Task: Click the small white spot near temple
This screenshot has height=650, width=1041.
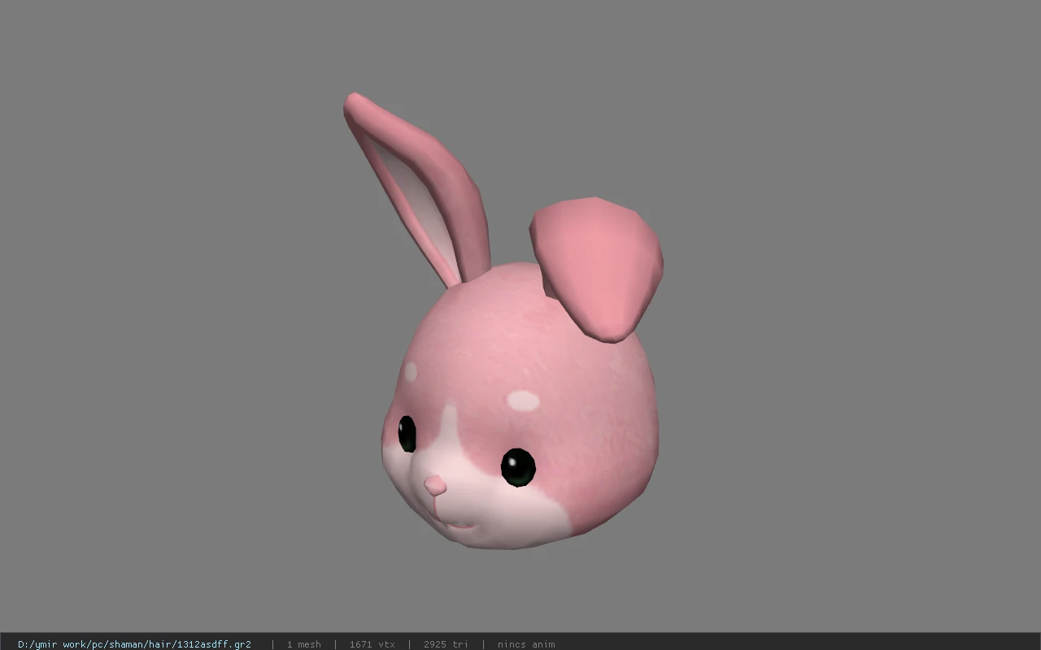Action: click(x=411, y=372)
